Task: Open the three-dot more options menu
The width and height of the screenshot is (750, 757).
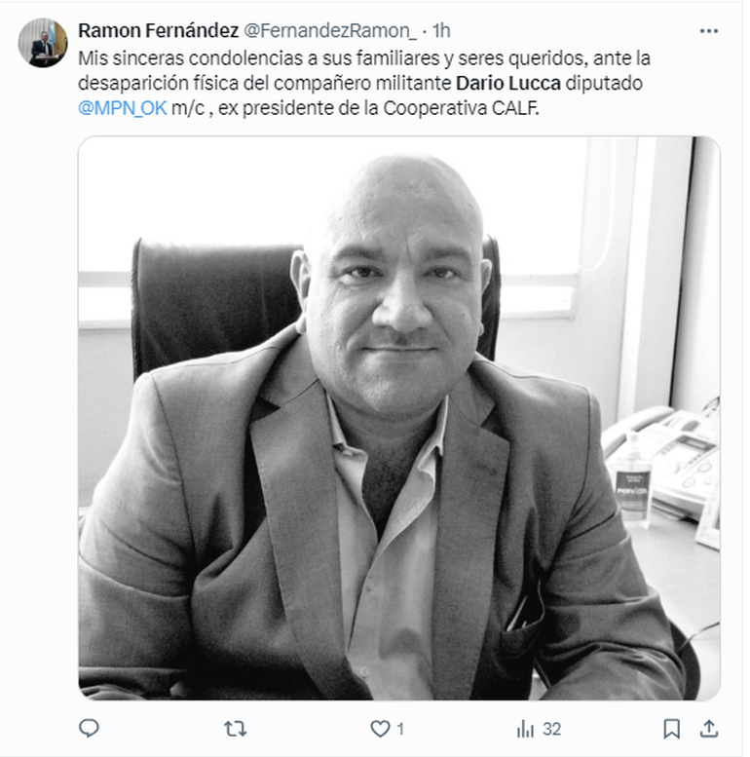Action: (708, 31)
